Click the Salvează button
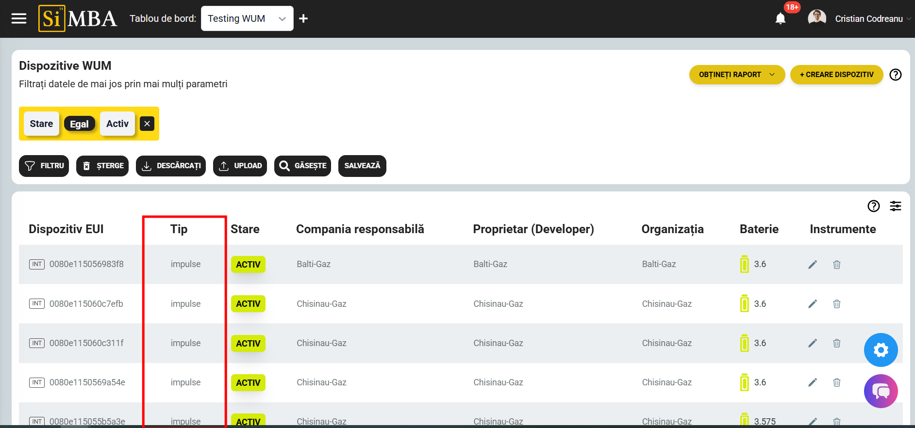This screenshot has height=428, width=915. click(x=362, y=166)
